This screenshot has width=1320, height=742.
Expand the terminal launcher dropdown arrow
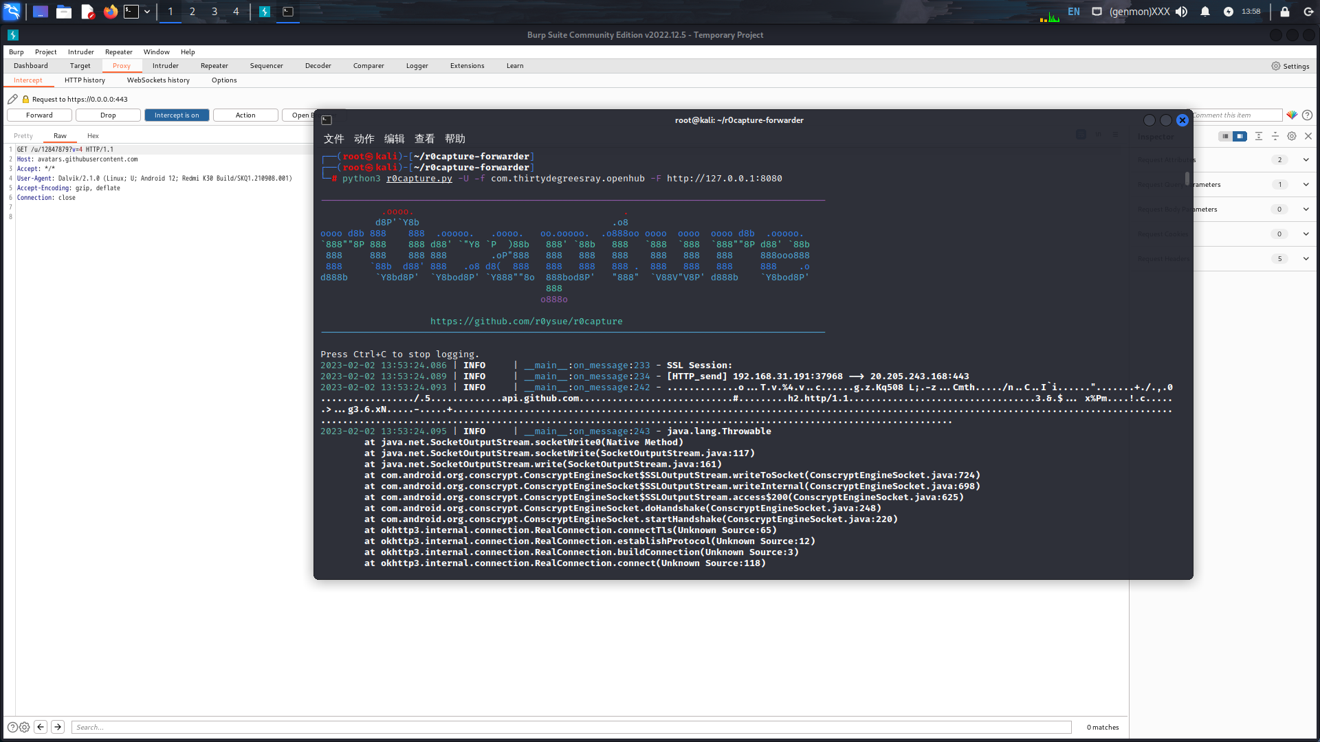147,12
